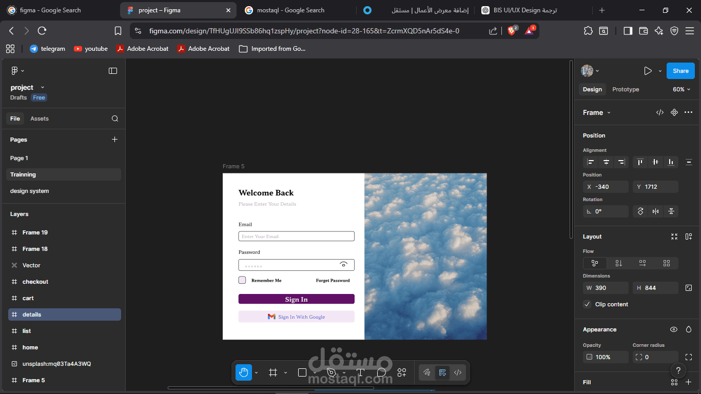Viewport: 701px width, 394px height.
Task: Select the Rectangle shape tool
Action: click(x=302, y=372)
